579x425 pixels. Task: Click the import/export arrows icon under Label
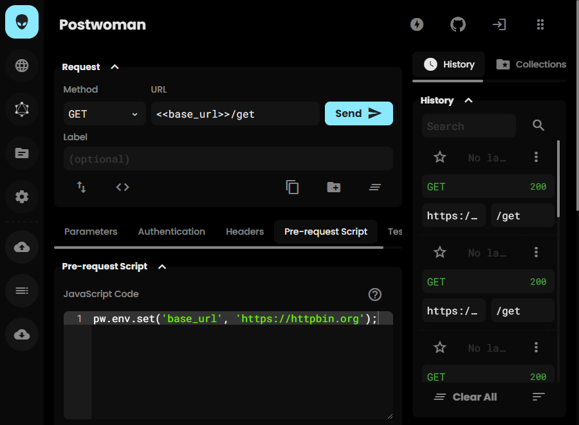click(x=81, y=187)
